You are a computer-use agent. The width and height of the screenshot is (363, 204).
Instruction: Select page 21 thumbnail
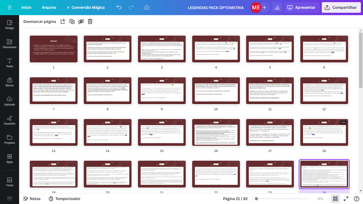162,174
